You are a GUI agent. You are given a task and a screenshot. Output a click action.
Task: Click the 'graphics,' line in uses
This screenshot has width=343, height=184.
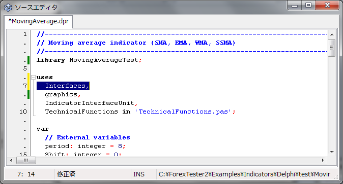[x=63, y=94]
